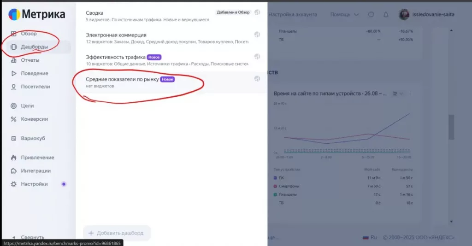The image size is (472, 246).
Task: Click the нет виджетов subtitle
Action: (x=100, y=86)
